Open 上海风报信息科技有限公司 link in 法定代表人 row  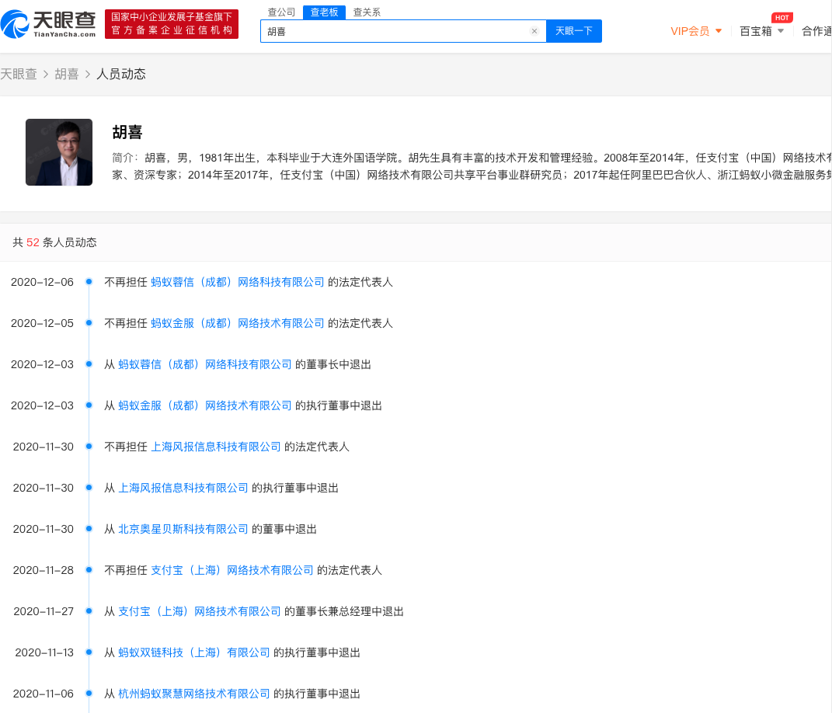216,447
